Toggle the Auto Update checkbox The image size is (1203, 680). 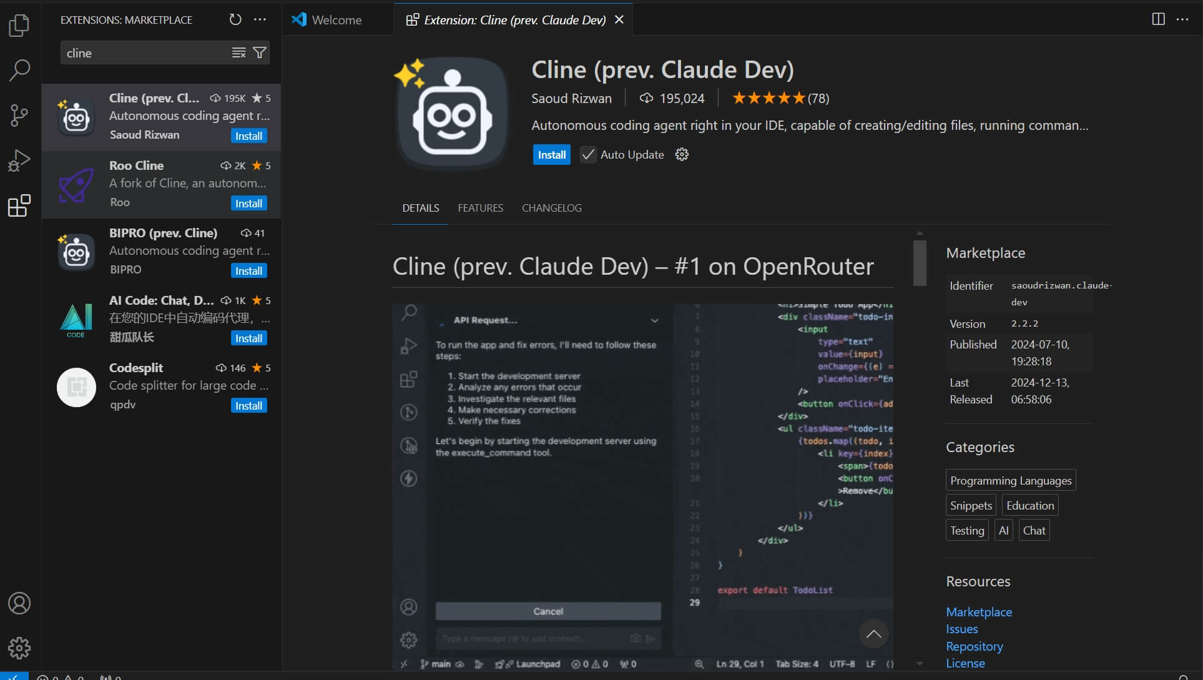click(588, 155)
